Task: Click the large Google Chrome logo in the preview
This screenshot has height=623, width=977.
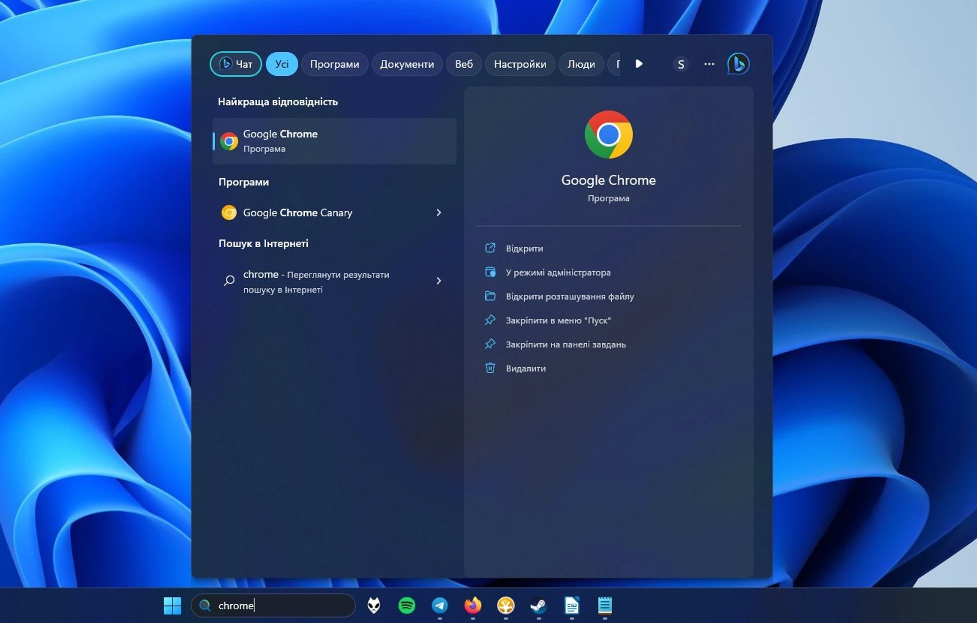Action: point(609,135)
